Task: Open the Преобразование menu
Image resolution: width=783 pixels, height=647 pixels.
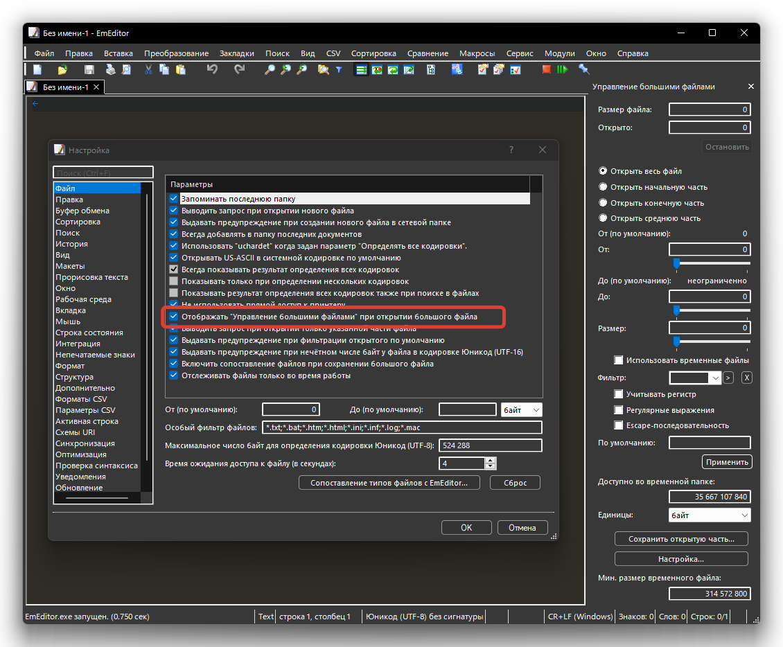Action: click(x=176, y=53)
